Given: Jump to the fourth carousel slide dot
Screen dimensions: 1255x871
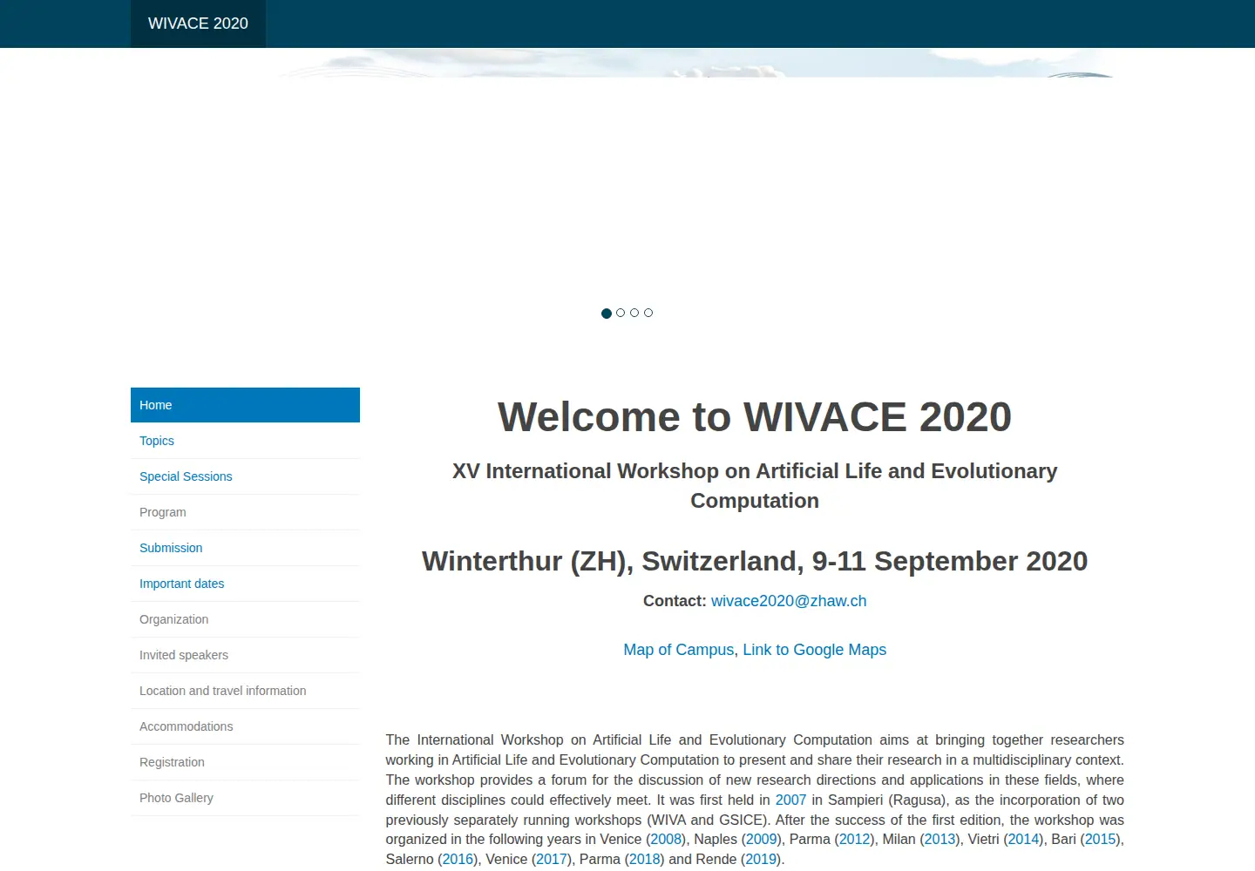Looking at the screenshot, I should [648, 313].
